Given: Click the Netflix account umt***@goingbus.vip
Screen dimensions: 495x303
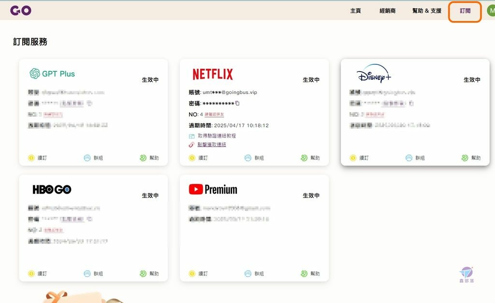Looking at the screenshot, I should (x=230, y=92).
